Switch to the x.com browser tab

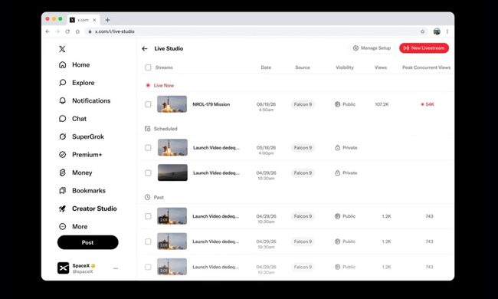click(x=84, y=20)
